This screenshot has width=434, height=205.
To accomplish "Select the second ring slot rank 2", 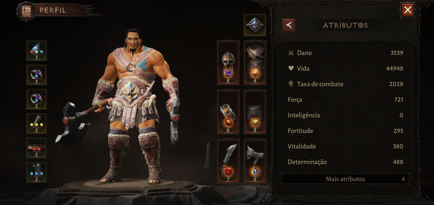I will [37, 99].
